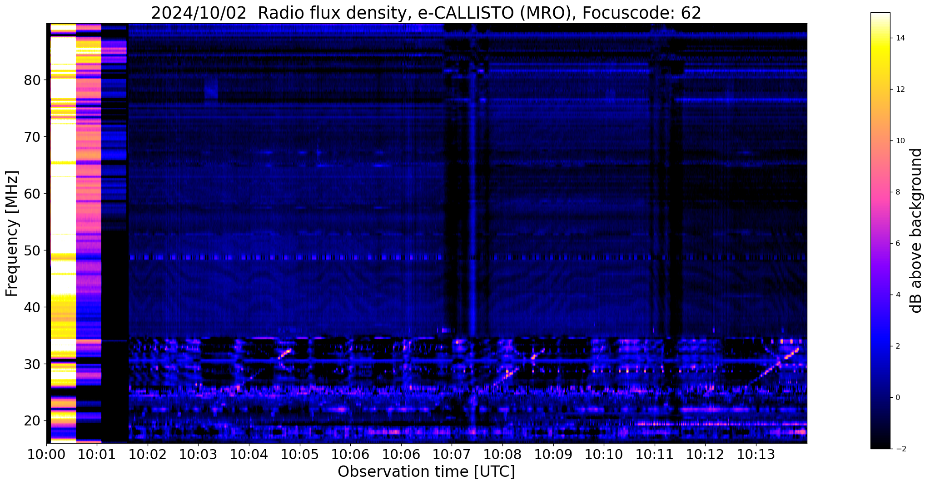Click the 10:03 time tick label
Image resolution: width=930 pixels, height=485 pixels.
(199, 454)
